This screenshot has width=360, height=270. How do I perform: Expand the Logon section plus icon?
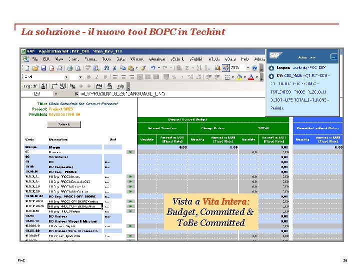point(271,68)
